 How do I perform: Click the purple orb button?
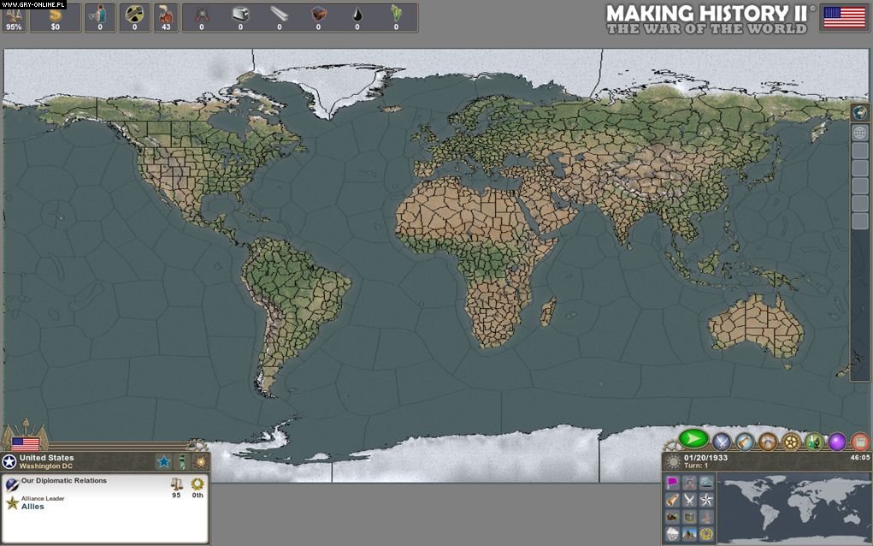click(837, 442)
